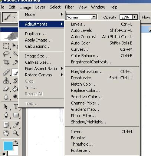Expand the Pixel Aspect Ratio submenu
The width and height of the screenshot is (151, 156).
click(42, 69)
